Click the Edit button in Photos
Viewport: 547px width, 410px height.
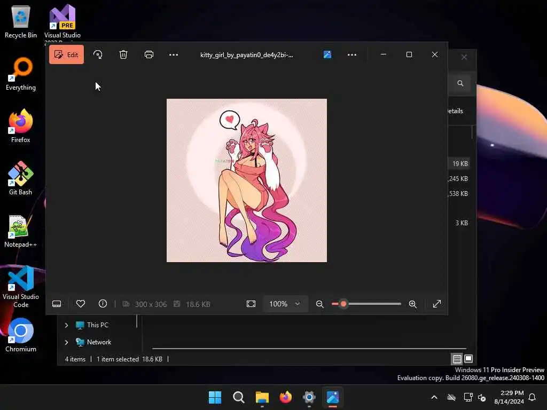click(66, 54)
